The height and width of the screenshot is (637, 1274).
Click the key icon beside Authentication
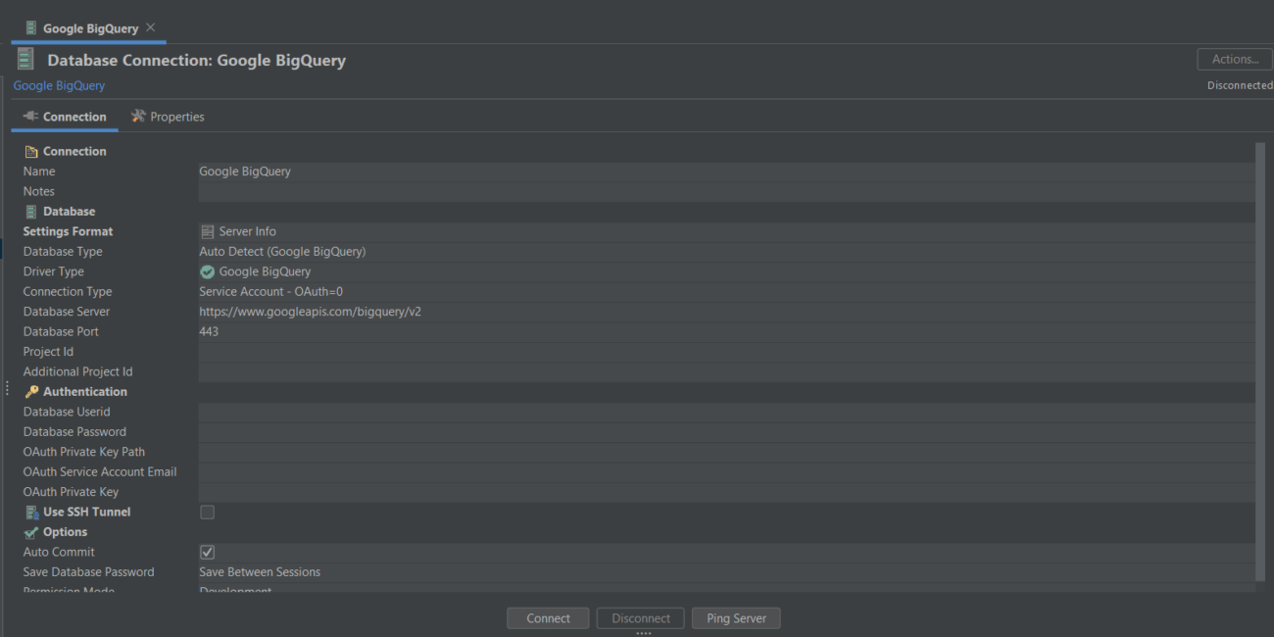30,391
